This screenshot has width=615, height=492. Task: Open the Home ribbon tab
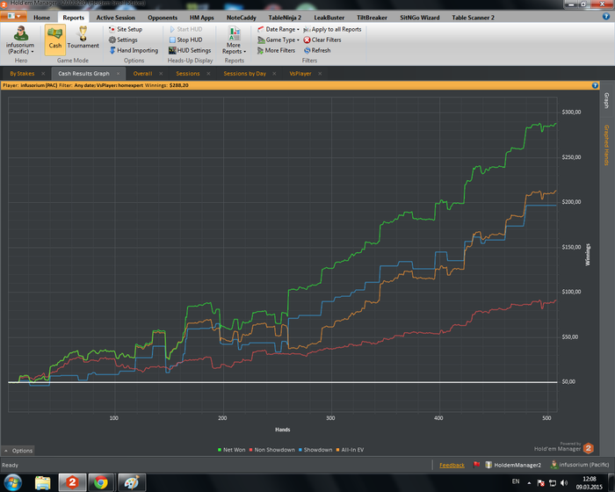(x=41, y=18)
